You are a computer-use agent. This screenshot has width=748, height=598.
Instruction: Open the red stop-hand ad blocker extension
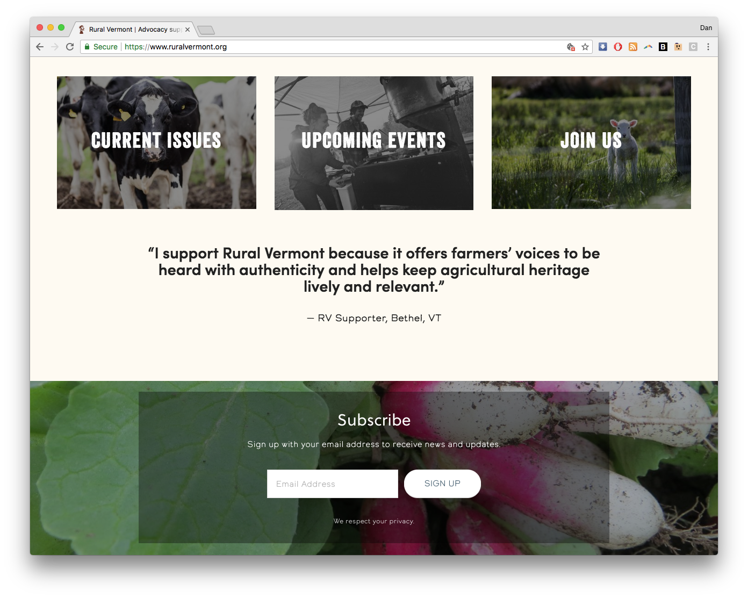[618, 47]
